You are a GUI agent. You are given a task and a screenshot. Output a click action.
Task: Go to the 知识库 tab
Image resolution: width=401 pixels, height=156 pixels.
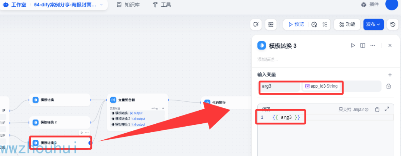(128, 4)
